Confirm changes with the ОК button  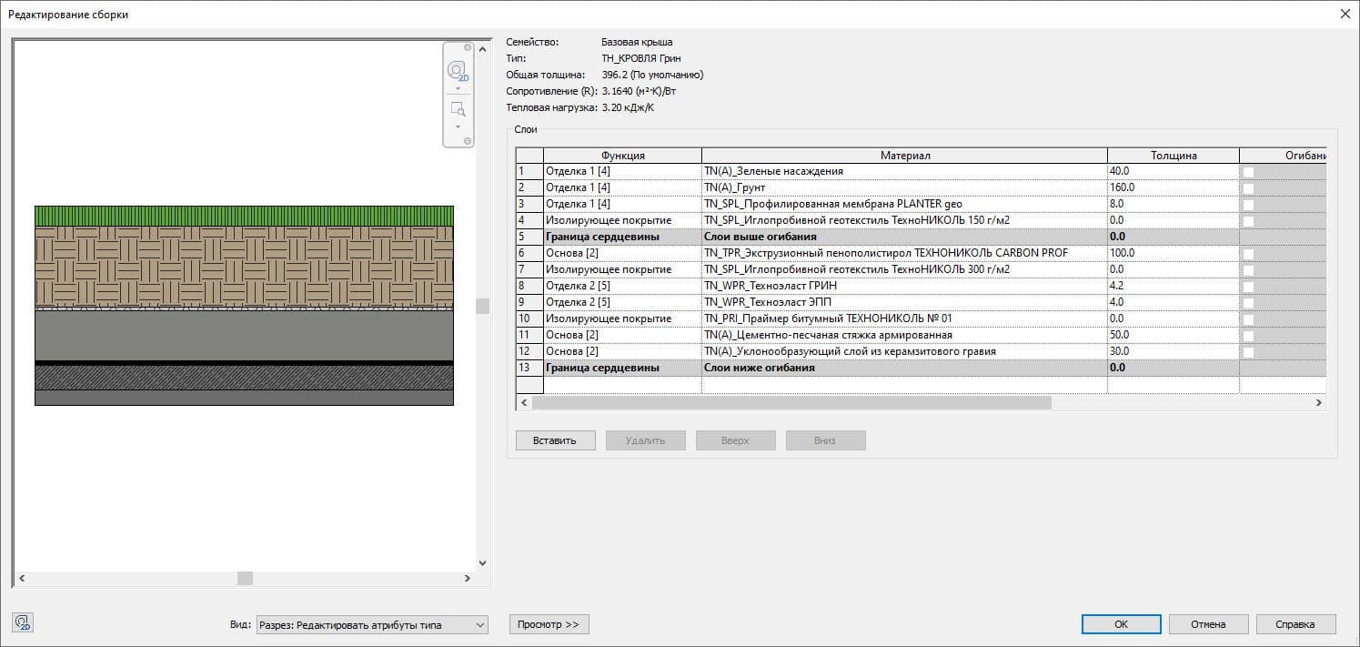[1121, 624]
